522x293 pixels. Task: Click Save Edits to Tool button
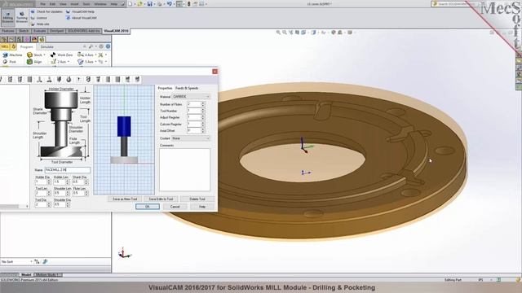161,199
